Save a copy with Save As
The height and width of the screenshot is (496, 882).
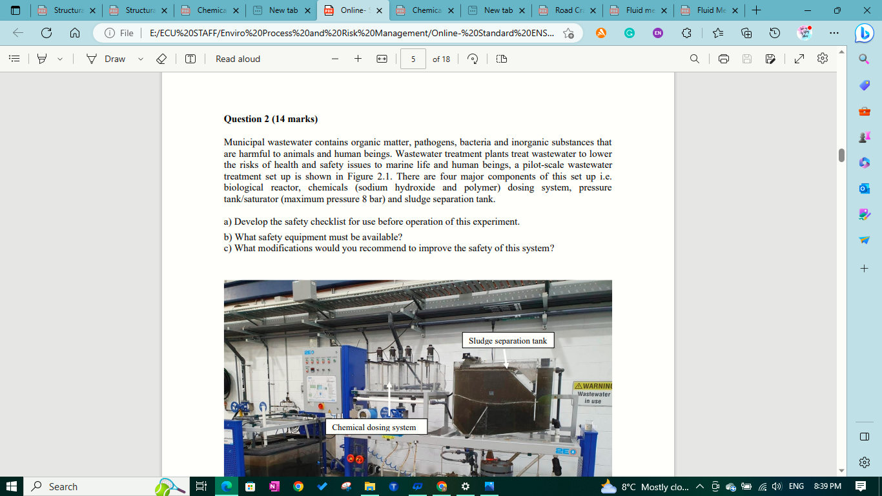click(770, 59)
